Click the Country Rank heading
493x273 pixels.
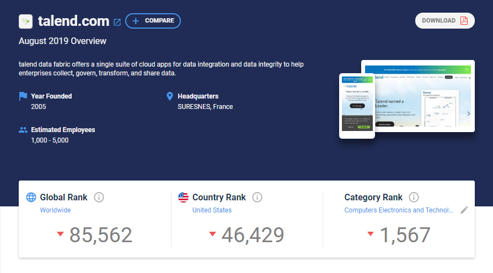pyautogui.click(x=219, y=197)
